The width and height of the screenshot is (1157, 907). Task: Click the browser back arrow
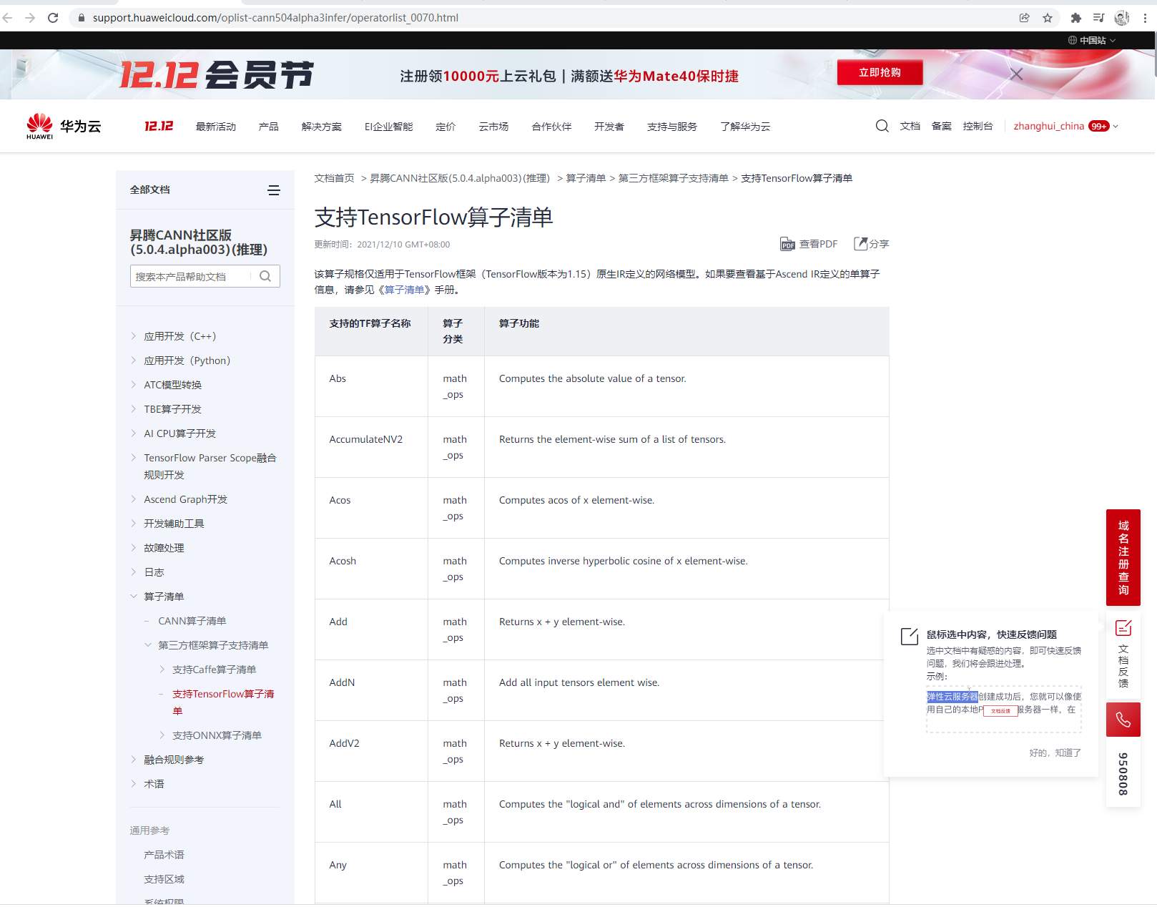8,18
